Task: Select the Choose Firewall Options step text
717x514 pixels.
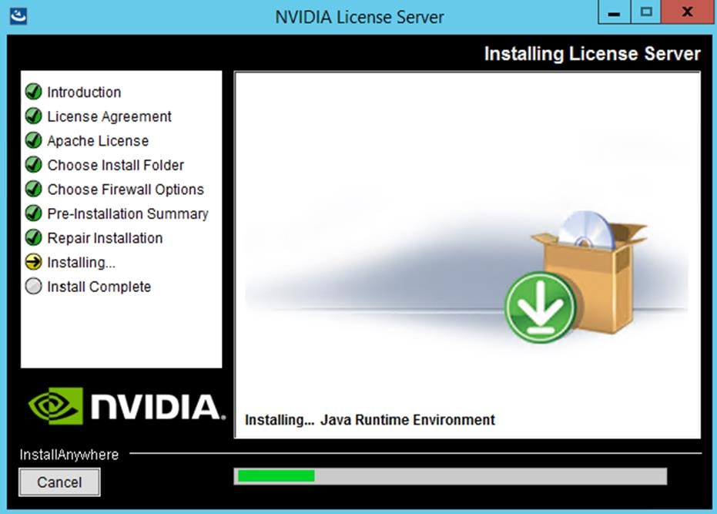Action: pyautogui.click(x=126, y=189)
